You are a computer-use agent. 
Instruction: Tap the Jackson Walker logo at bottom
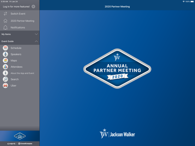[117, 134]
